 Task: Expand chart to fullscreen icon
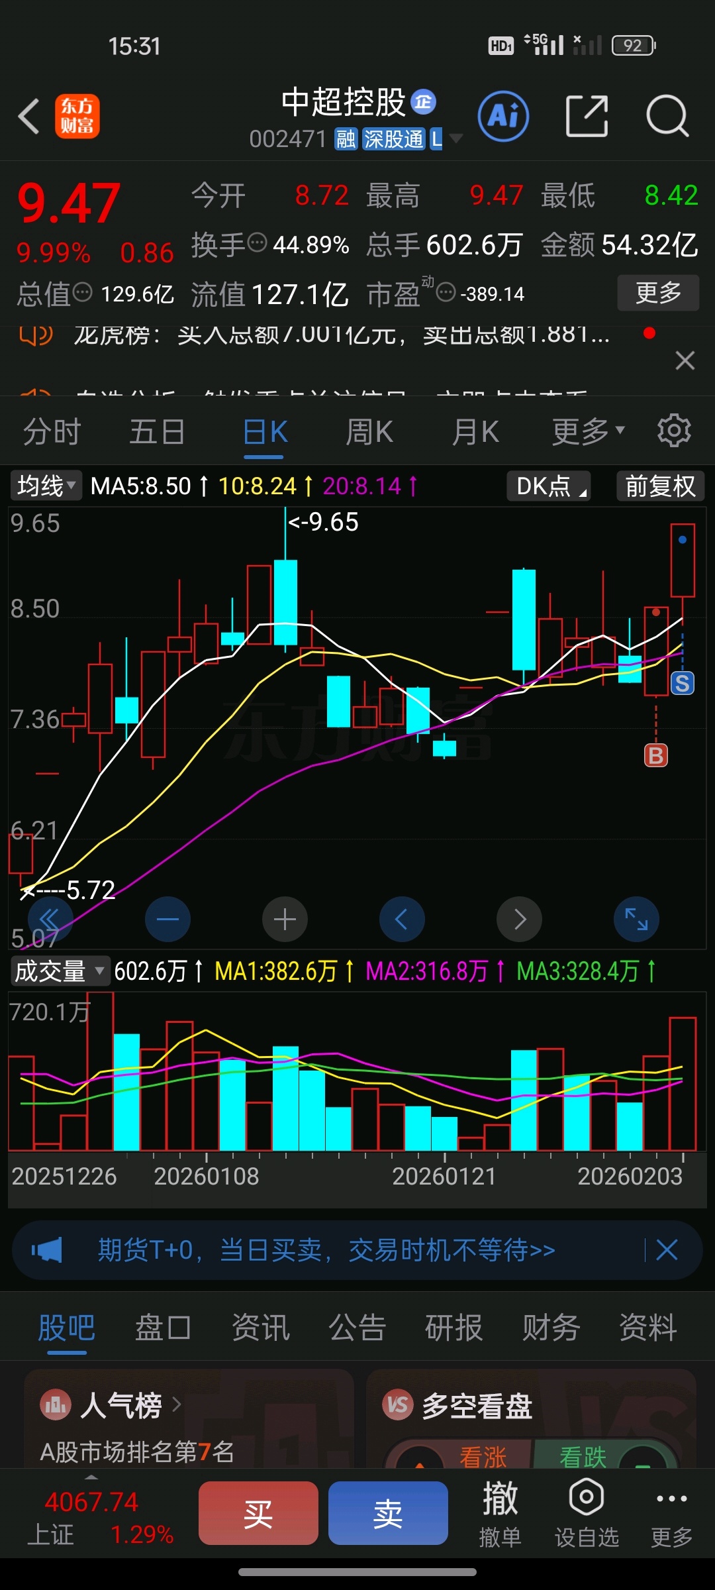tap(636, 919)
